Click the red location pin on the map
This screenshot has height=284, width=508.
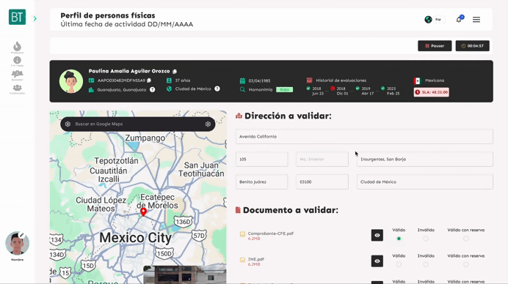click(x=143, y=212)
